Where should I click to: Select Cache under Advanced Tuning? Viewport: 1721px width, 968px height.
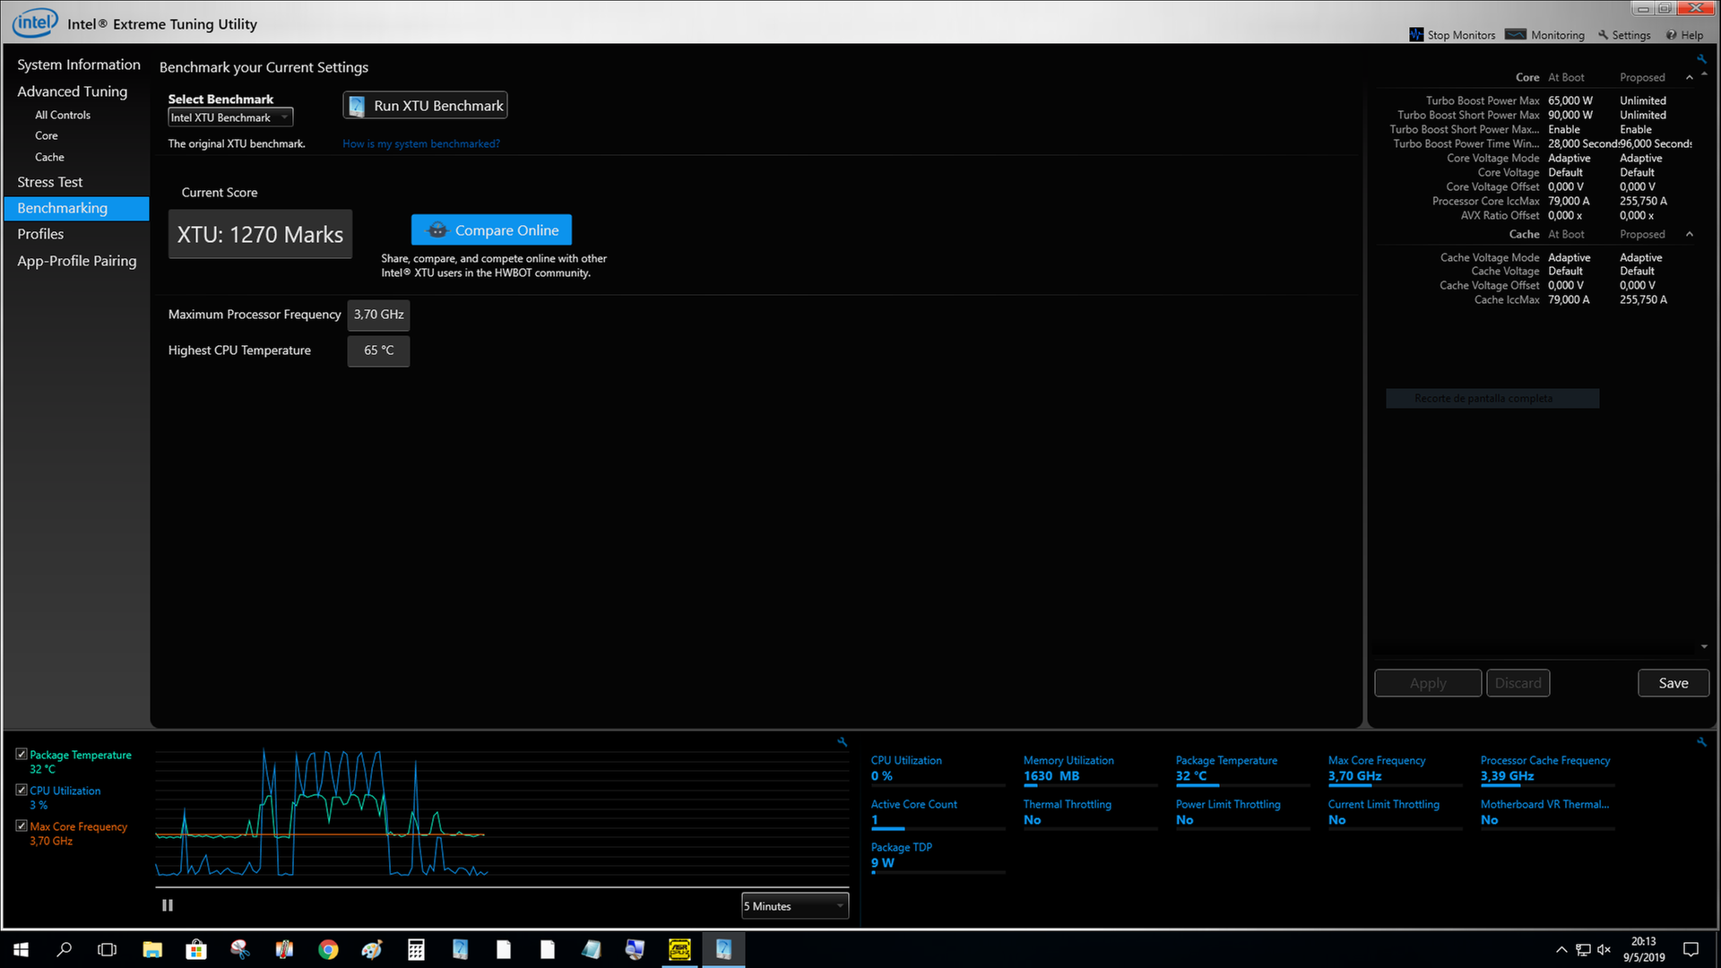(49, 157)
